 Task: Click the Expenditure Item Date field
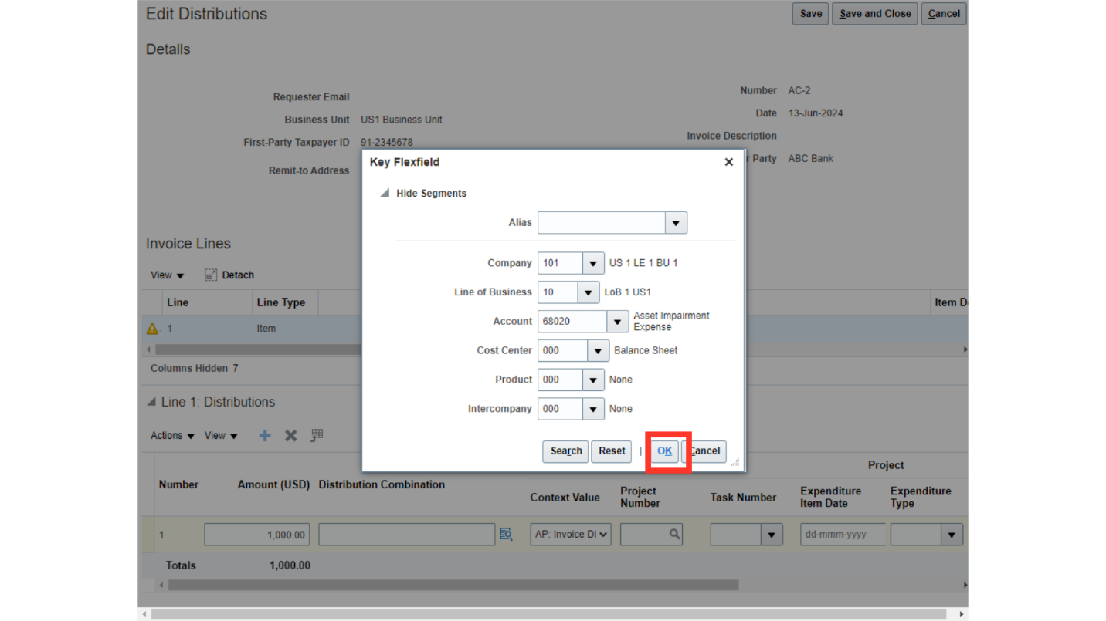pos(843,535)
